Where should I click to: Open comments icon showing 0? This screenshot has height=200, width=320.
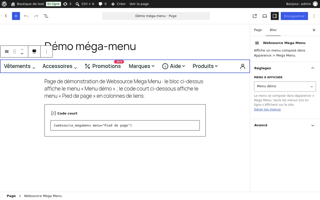(x=102, y=4)
